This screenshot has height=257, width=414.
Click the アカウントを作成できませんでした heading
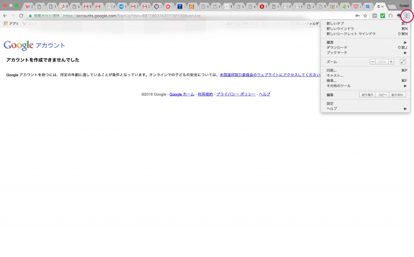coord(43,60)
